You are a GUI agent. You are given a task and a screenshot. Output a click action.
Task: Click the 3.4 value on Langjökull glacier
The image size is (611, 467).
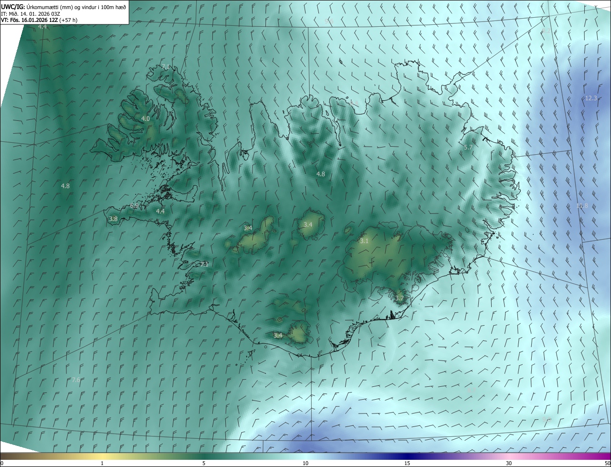(248, 228)
